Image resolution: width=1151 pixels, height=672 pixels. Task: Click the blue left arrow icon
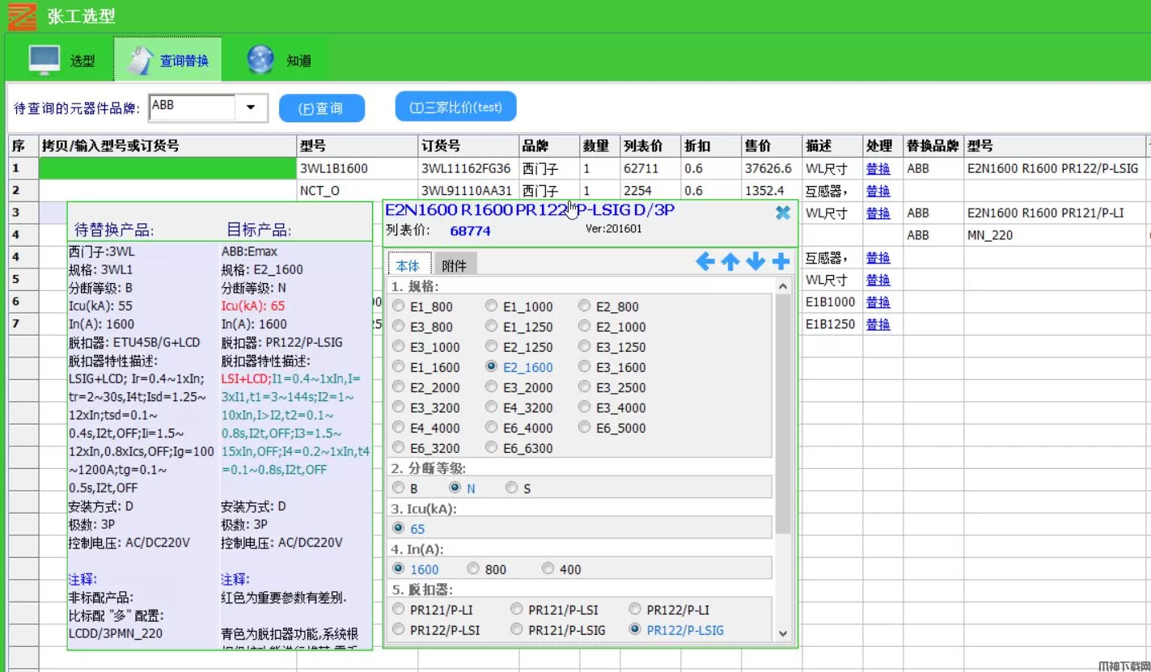pos(705,262)
